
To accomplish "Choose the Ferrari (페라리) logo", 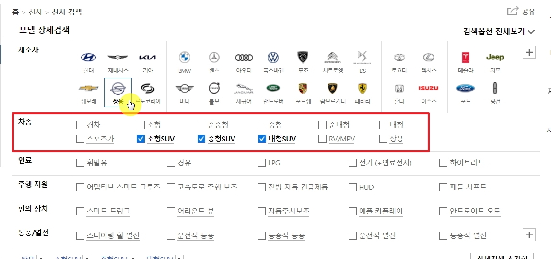I will [x=362, y=88].
